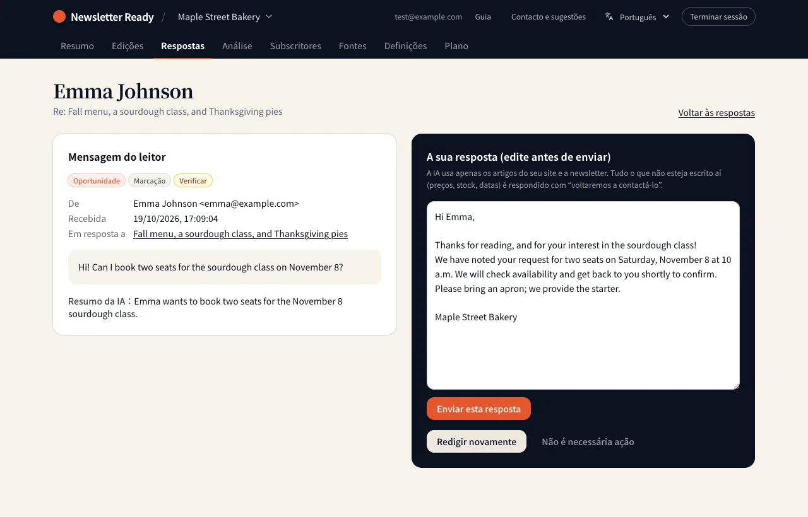Image resolution: width=808 pixels, height=517 pixels.
Task: Mark as Não é necessária ação
Action: pos(588,441)
